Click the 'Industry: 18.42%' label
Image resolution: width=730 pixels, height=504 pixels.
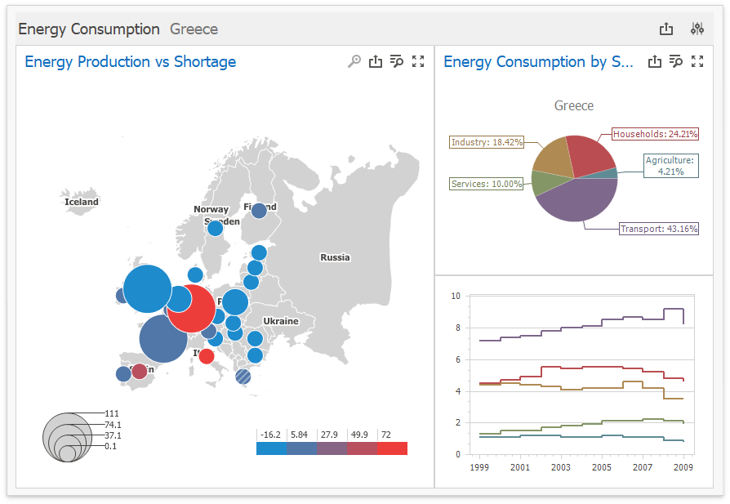point(487,142)
